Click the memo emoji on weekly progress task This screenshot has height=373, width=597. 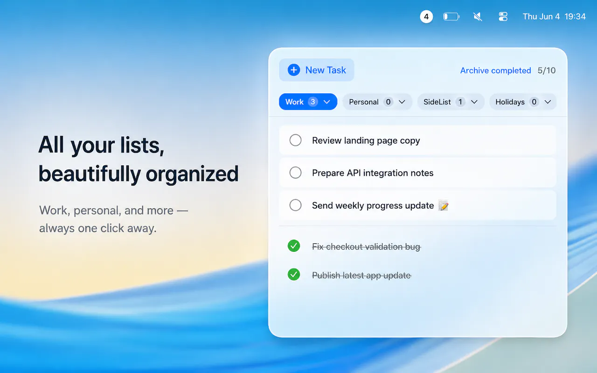pyautogui.click(x=444, y=205)
